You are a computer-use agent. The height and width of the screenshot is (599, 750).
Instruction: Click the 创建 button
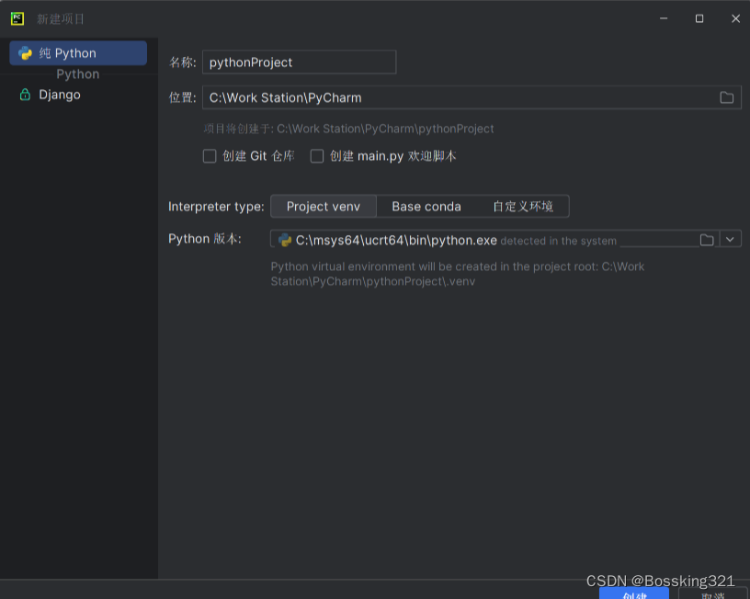point(634,594)
